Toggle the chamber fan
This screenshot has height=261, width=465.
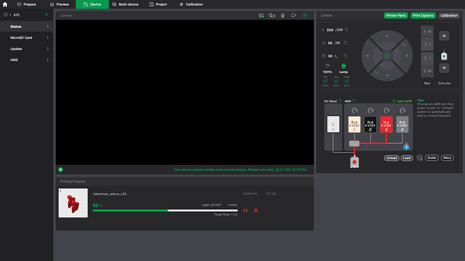(x=346, y=81)
